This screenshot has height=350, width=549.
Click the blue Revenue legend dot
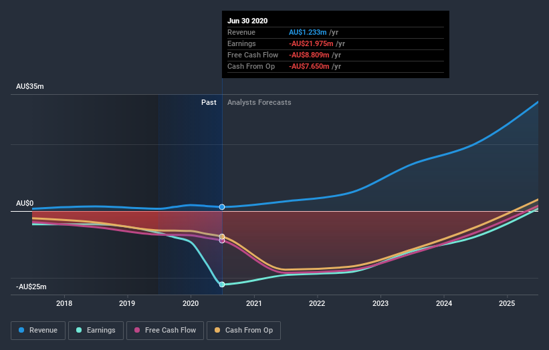(21, 330)
